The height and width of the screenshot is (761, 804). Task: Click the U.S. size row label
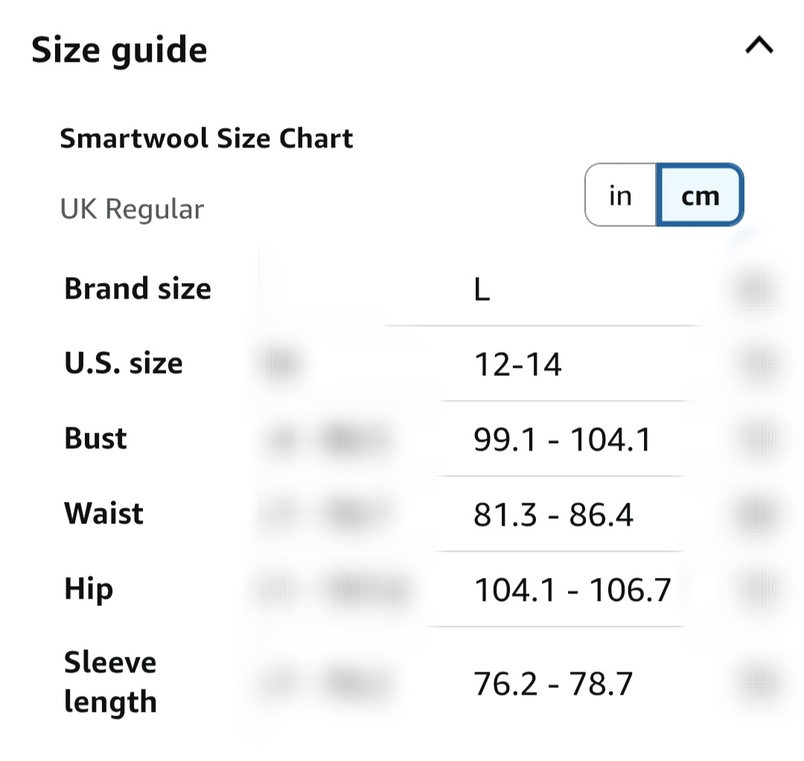[x=124, y=363]
